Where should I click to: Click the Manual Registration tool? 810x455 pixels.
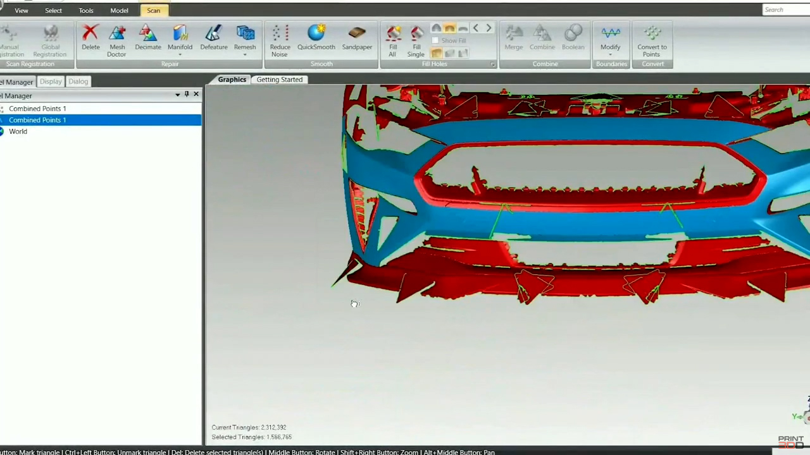(x=9, y=40)
